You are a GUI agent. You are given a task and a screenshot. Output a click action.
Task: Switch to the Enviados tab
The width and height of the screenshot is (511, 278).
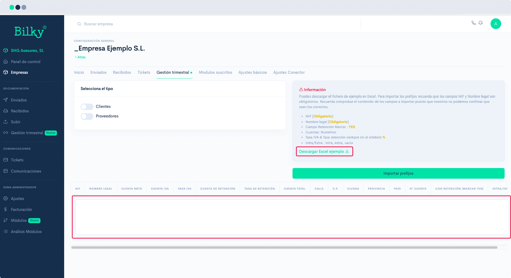pyautogui.click(x=98, y=72)
